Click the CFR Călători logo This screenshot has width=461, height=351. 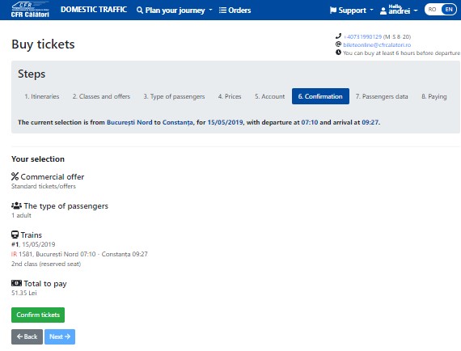(30, 10)
